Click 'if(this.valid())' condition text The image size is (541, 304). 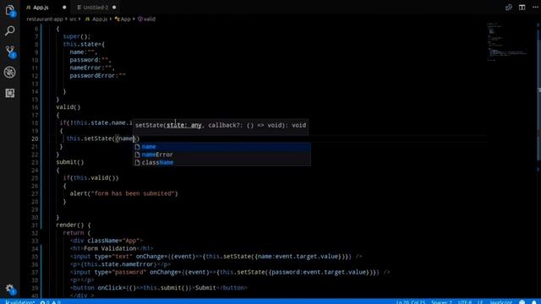[90, 178]
